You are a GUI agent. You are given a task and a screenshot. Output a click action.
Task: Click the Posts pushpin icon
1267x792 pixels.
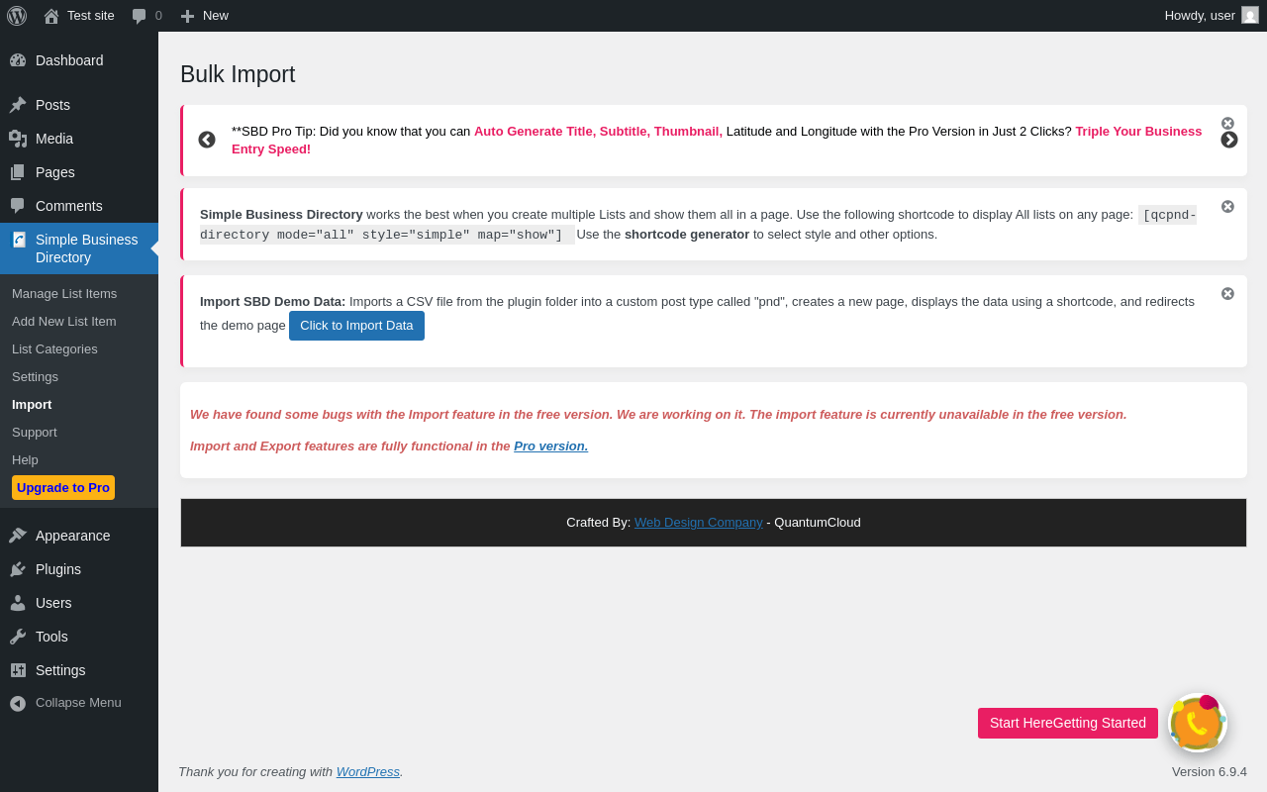[x=18, y=105]
